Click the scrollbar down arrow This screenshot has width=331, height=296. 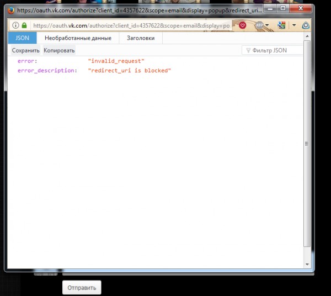307,265
